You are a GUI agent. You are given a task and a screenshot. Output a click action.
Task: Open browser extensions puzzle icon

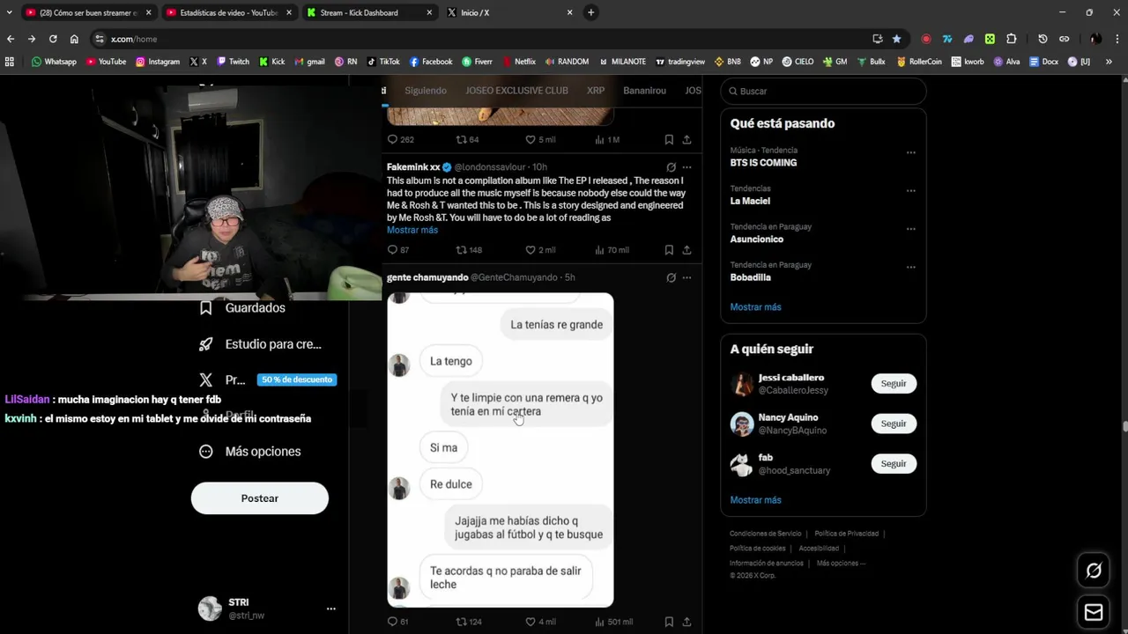(1011, 39)
